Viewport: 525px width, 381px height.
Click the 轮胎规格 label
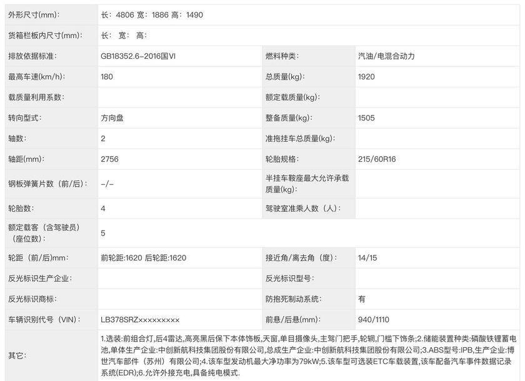click(x=282, y=159)
